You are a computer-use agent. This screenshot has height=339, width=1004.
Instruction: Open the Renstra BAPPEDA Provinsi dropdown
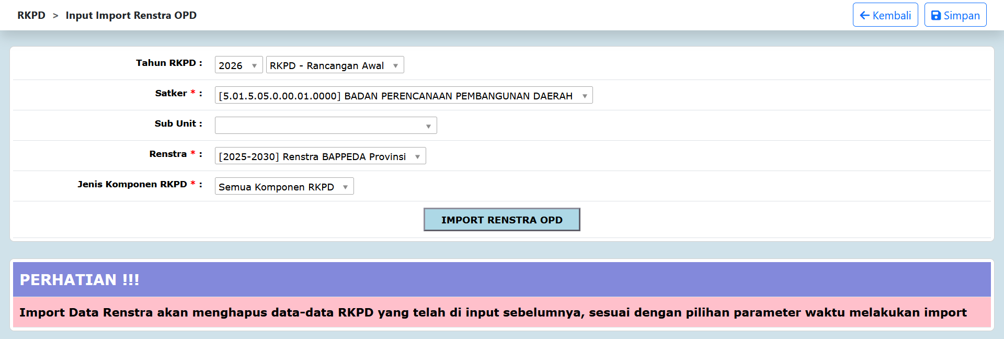point(320,156)
